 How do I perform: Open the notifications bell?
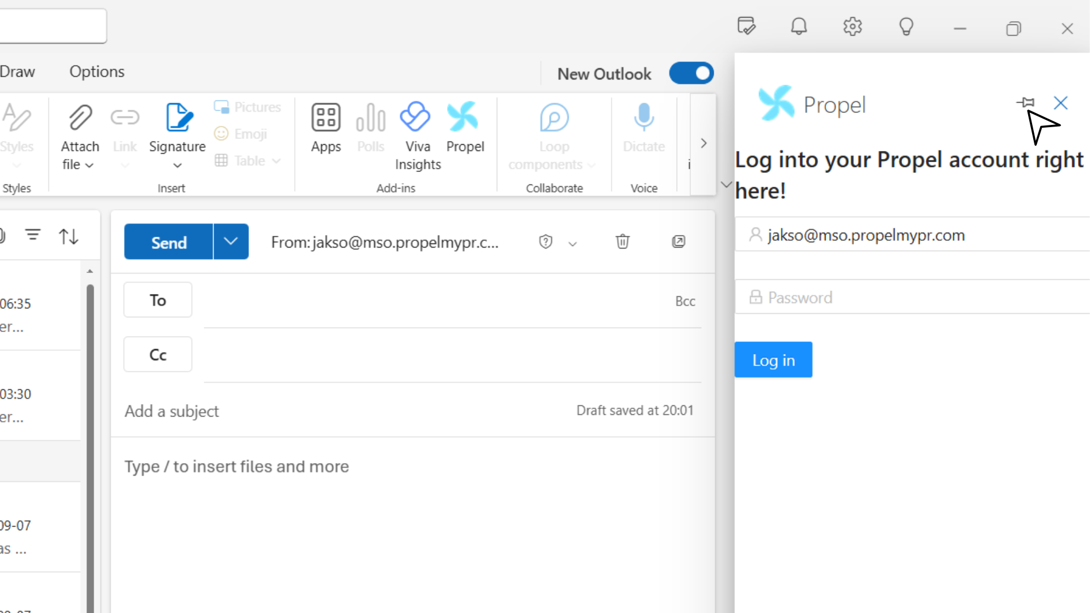coord(799,26)
